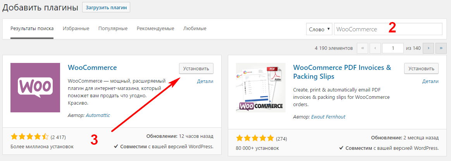
Task: Install the PDF Invoices & Packing Slips plugin
Action: tap(422, 69)
